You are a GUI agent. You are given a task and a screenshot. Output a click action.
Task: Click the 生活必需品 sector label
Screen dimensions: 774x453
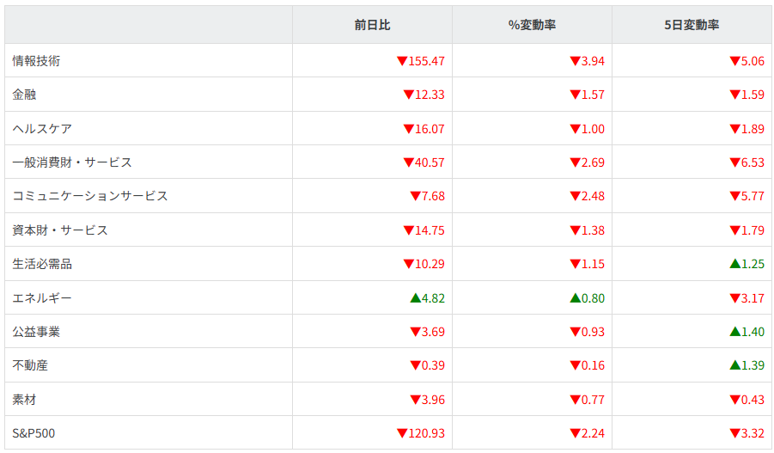point(42,264)
